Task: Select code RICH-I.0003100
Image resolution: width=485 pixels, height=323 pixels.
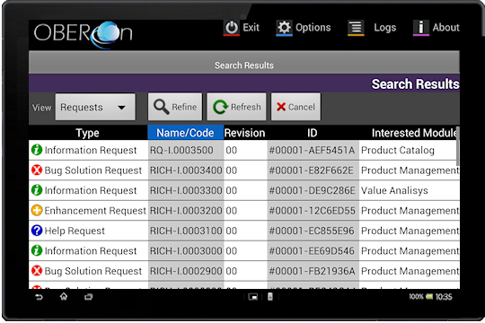Action: [x=186, y=231]
